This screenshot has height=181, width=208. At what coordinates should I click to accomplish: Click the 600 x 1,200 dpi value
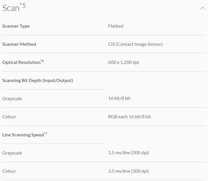(123, 62)
